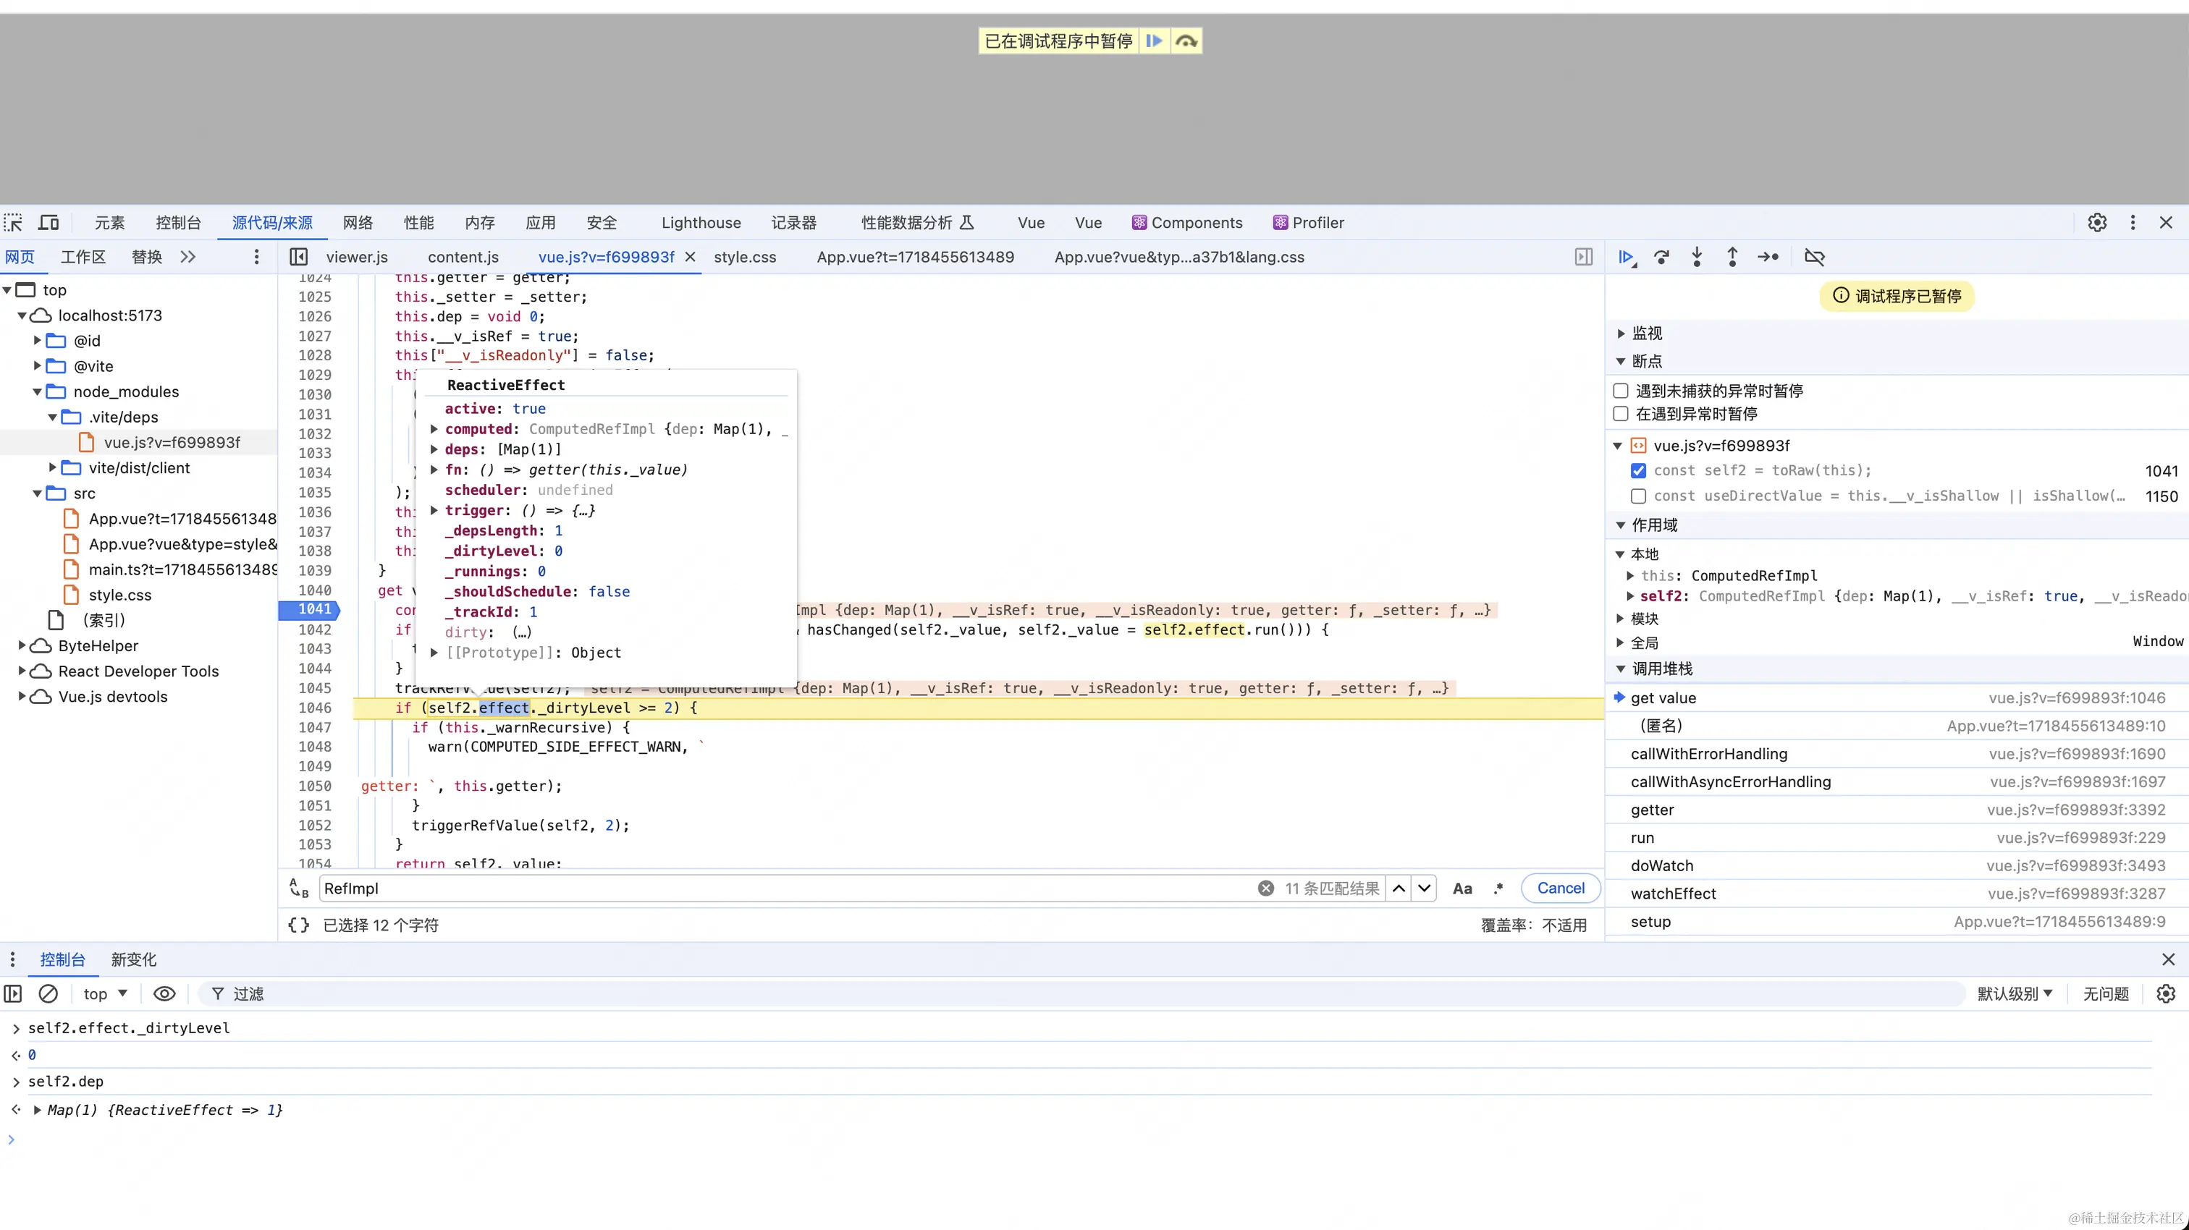The width and height of the screenshot is (2189, 1230).
Task: Toggle device toolbar icon
Action: tap(49, 224)
